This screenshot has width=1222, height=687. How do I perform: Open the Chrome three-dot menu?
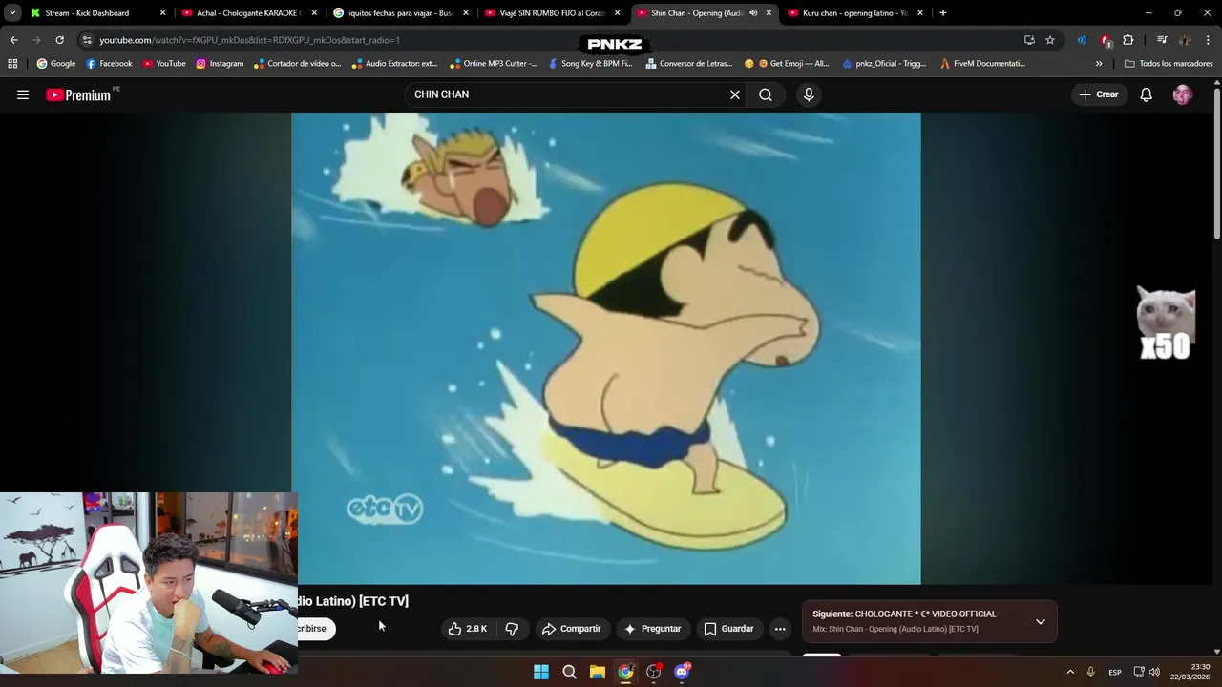1208,40
